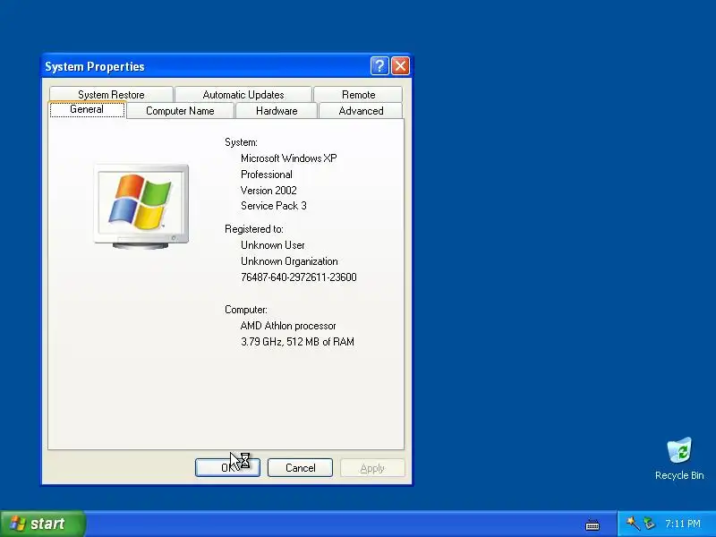Viewport: 716px width, 537px height.
Task: Click the 'AMD Athlon processor' text
Action: [288, 326]
